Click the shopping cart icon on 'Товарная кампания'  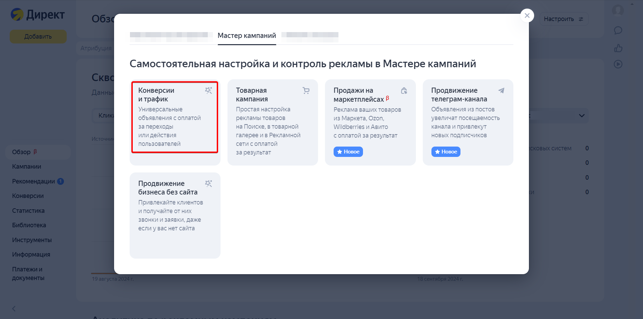point(306,90)
